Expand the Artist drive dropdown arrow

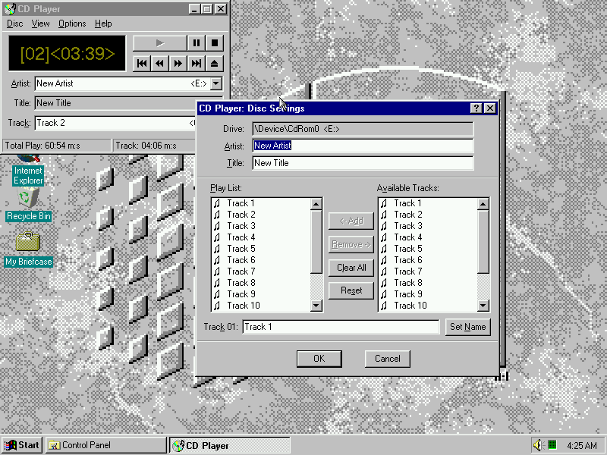(215, 83)
